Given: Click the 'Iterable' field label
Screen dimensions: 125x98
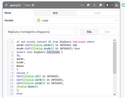Looking at the screenshot, I should point(9,20).
